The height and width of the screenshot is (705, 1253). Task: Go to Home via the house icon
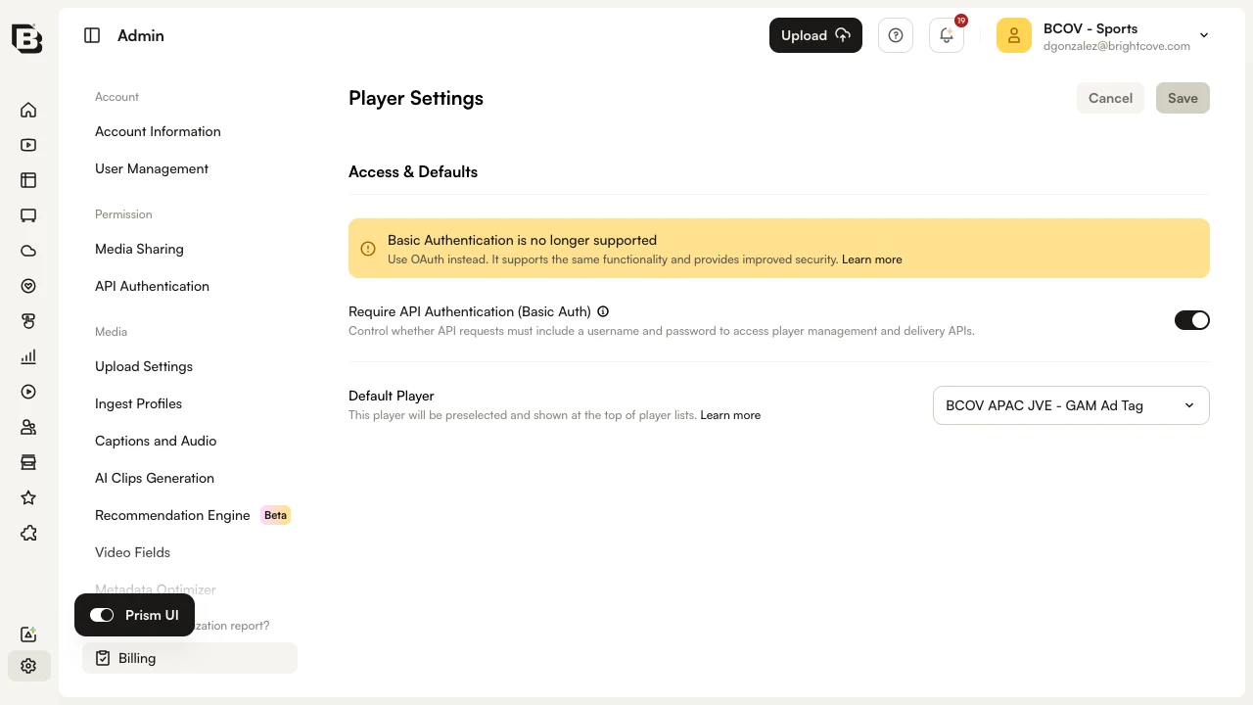tap(28, 110)
